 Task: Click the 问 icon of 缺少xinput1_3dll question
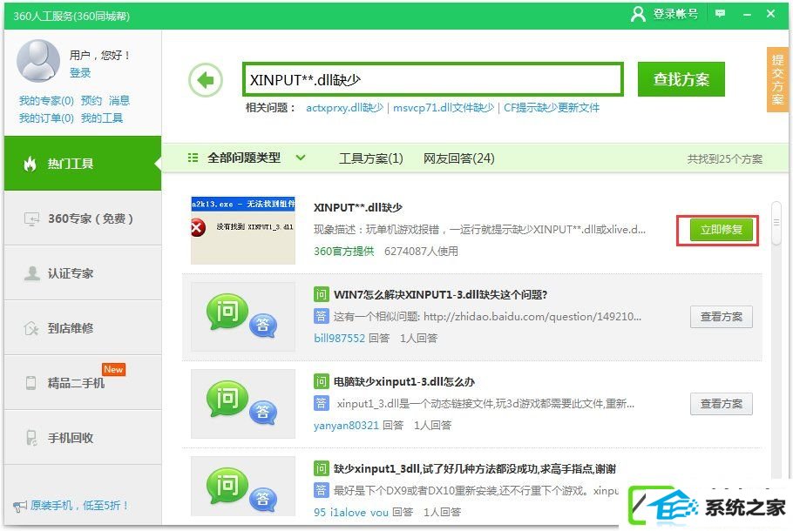(321, 468)
